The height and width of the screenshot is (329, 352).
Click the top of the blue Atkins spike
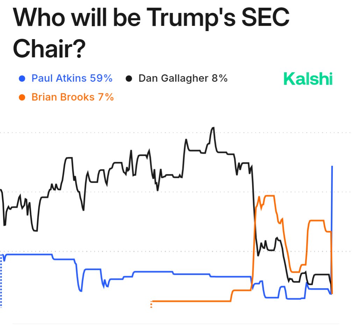click(332, 167)
